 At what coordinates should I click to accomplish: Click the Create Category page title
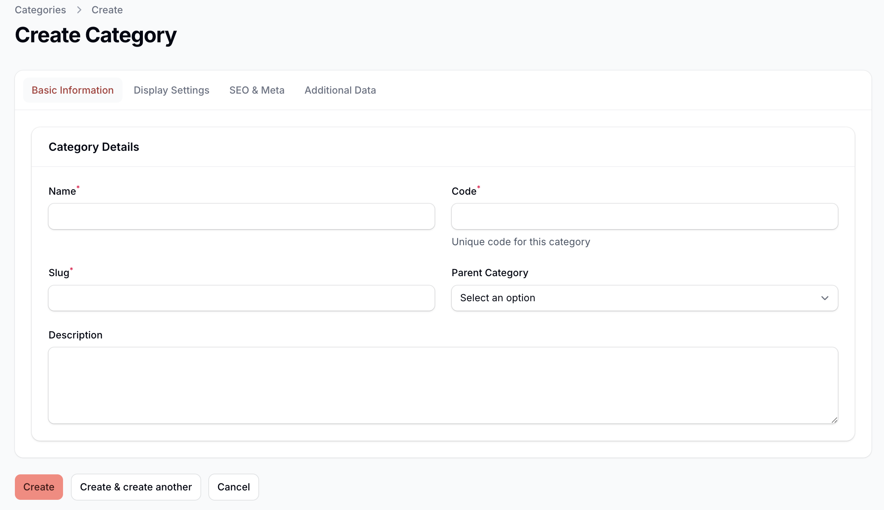coord(96,35)
